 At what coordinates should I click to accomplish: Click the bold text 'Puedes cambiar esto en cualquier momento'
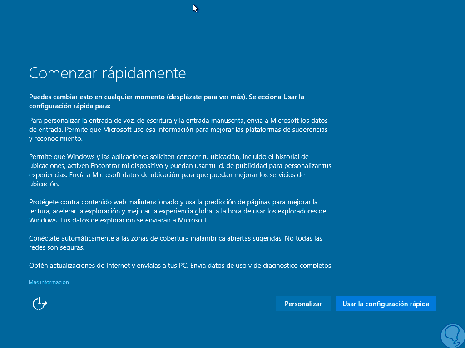(x=97, y=97)
